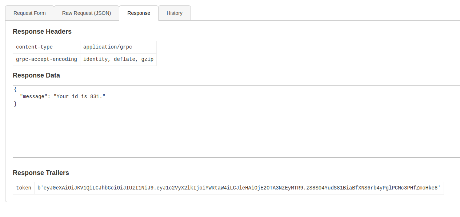460x217 pixels.
Task: Open the Raw Request (JSON) tab
Action: click(x=87, y=13)
